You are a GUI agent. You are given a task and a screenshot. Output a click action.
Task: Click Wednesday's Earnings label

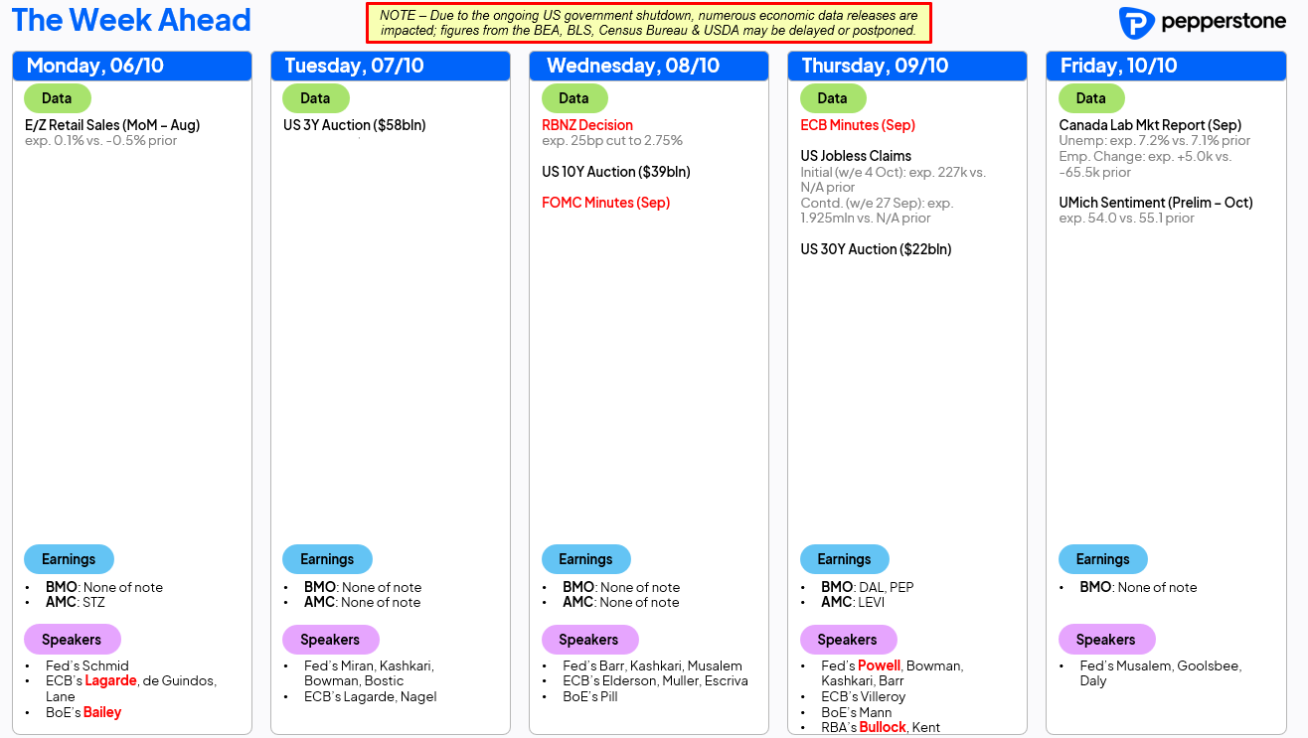coord(585,559)
